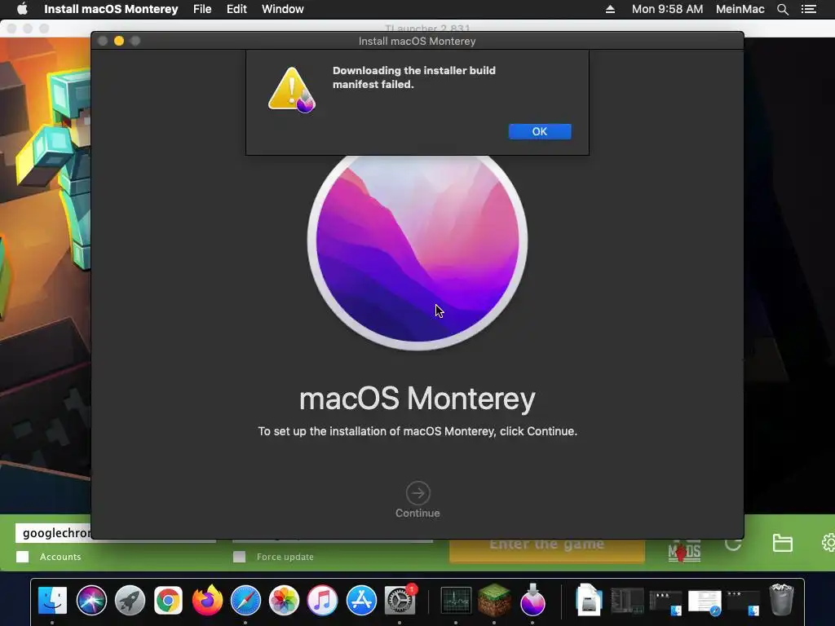This screenshot has width=835, height=626.
Task: Click Enter the game button in TLauncher
Action: [547, 549]
